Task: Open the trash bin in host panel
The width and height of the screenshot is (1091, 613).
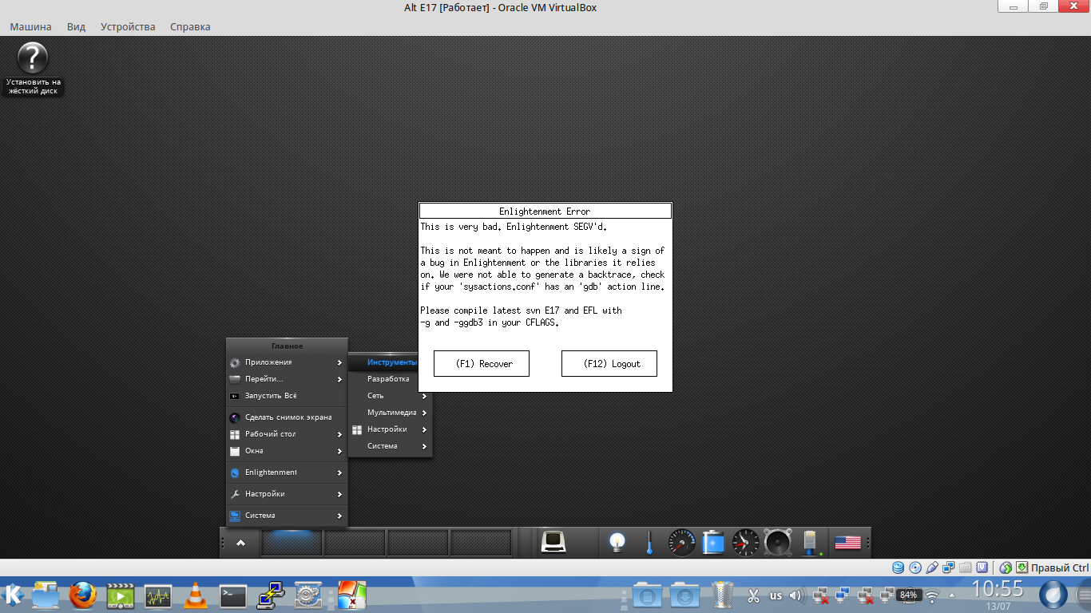Action: 723,595
